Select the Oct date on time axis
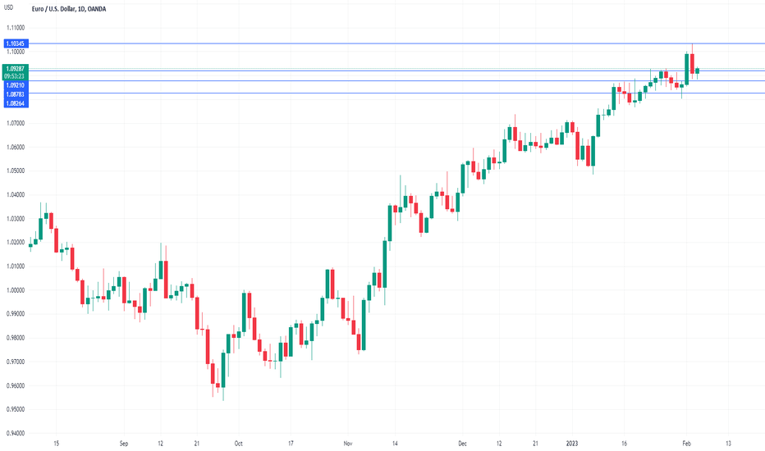Screen dimensions: 765x451 239,444
